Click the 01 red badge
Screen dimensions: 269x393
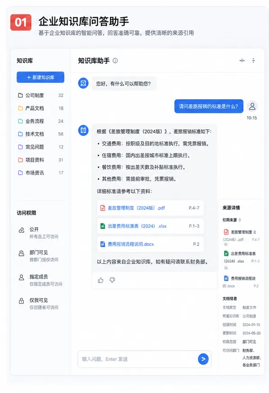pyautogui.click(x=21, y=23)
